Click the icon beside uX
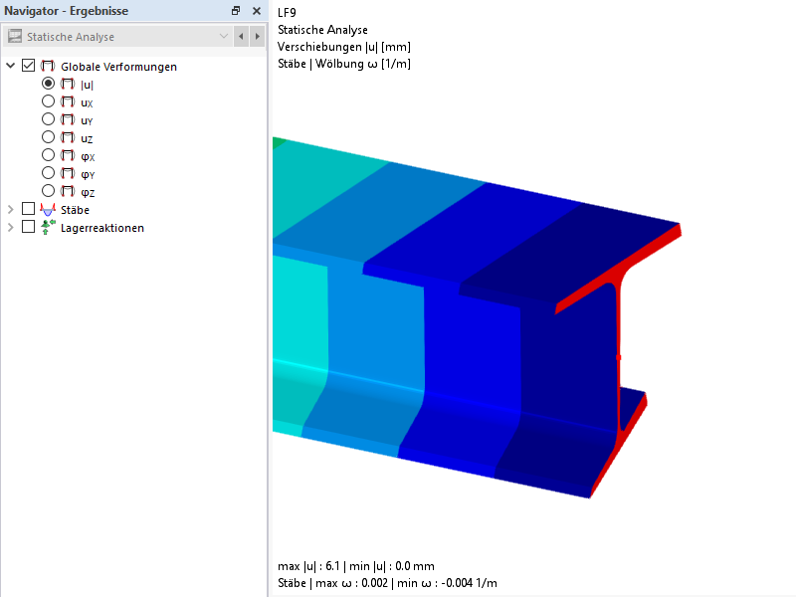This screenshot has width=796, height=597. [x=68, y=101]
